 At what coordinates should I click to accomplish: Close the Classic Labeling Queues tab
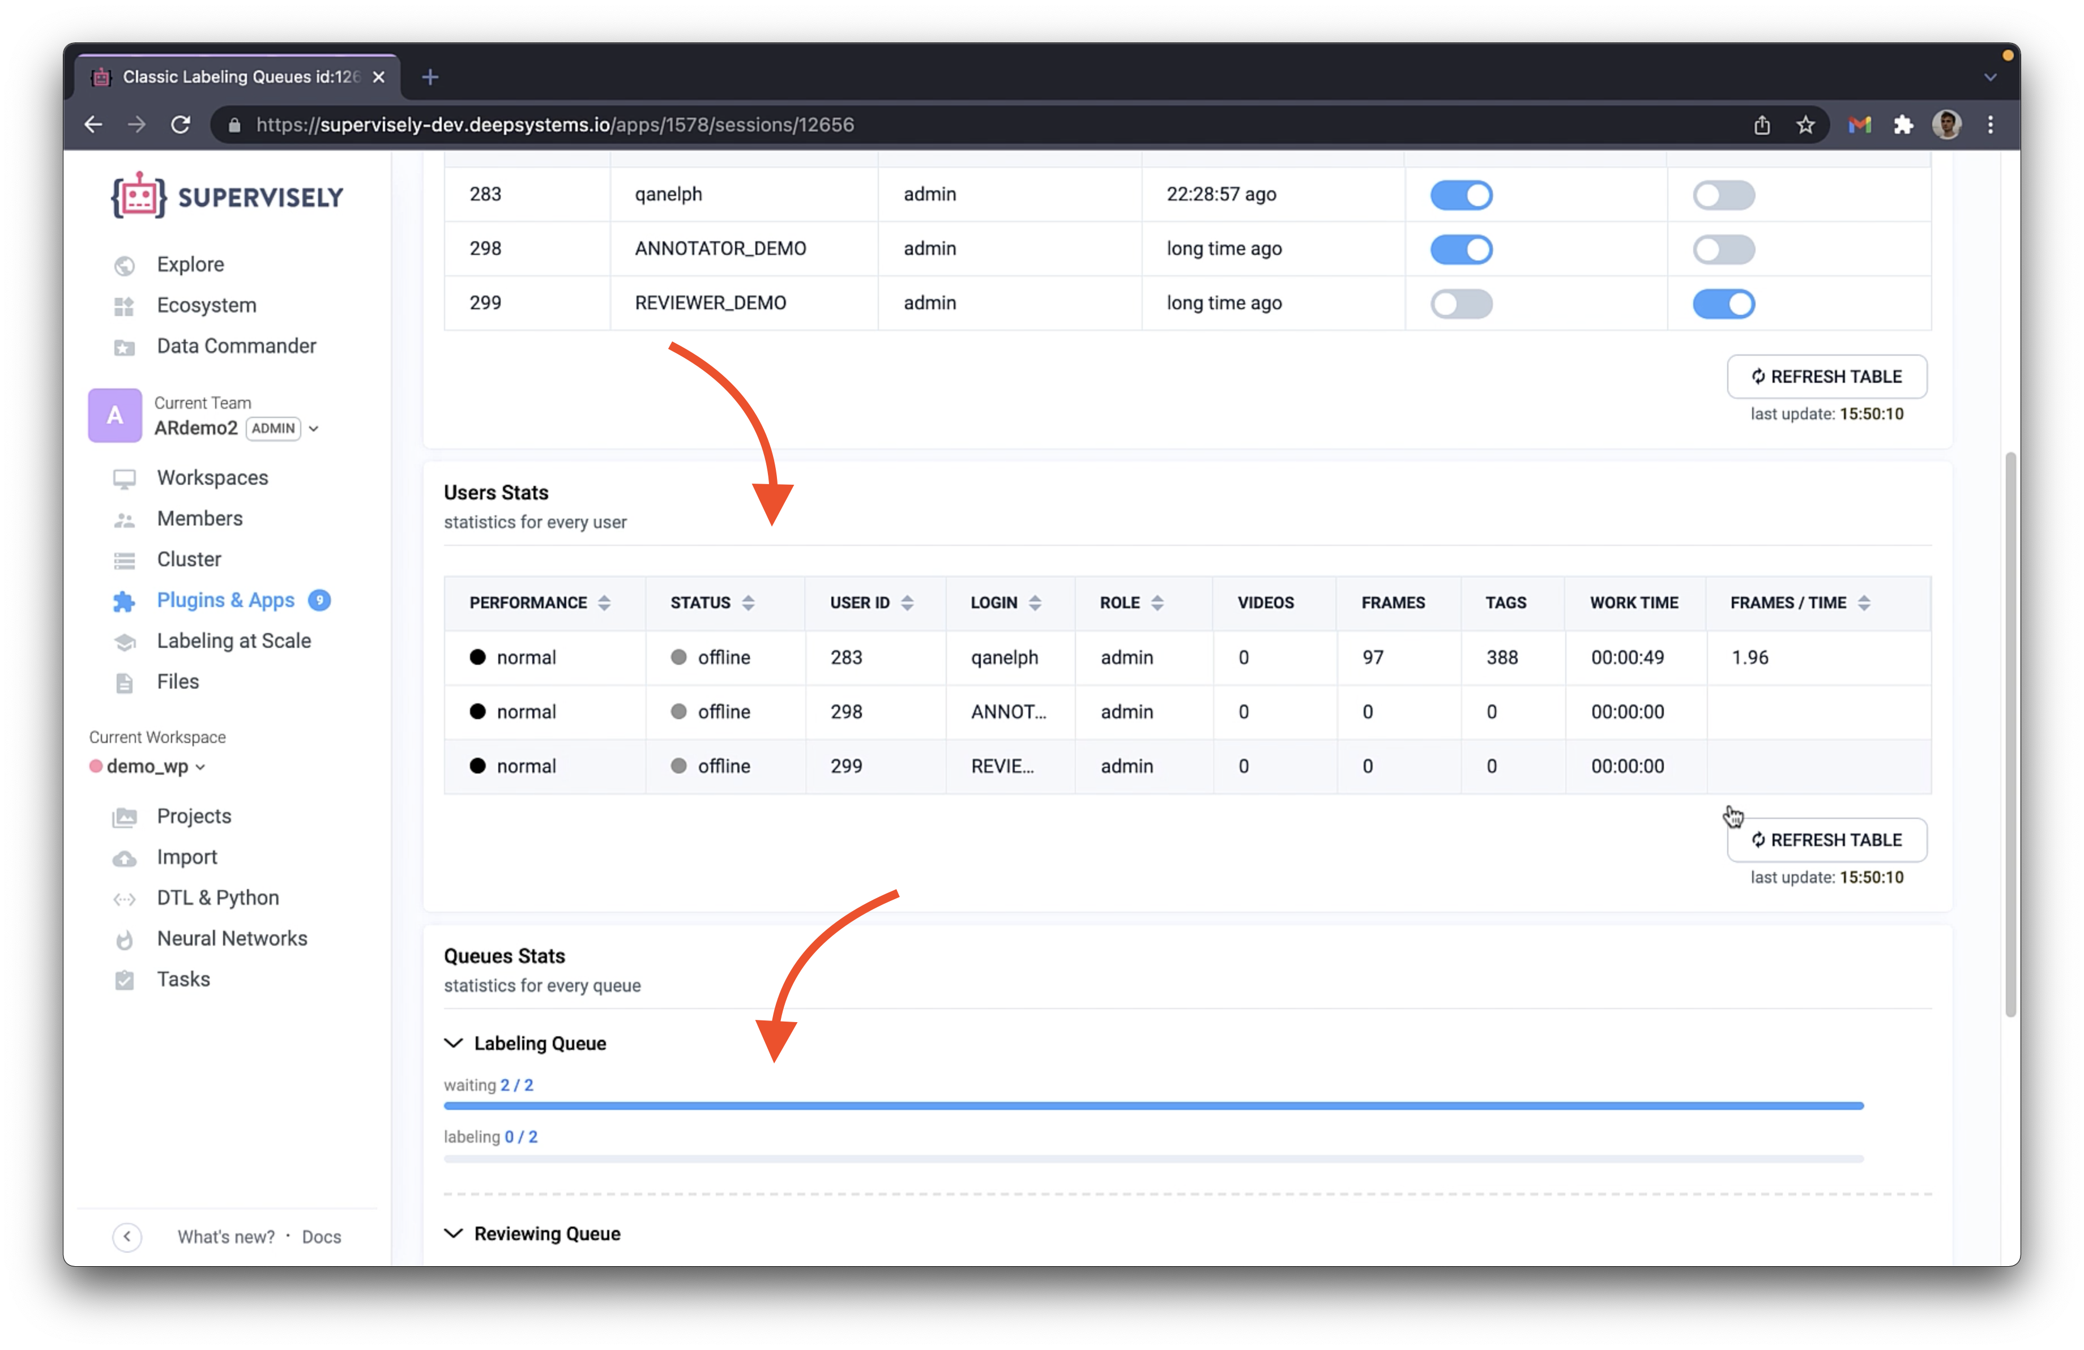point(378,77)
